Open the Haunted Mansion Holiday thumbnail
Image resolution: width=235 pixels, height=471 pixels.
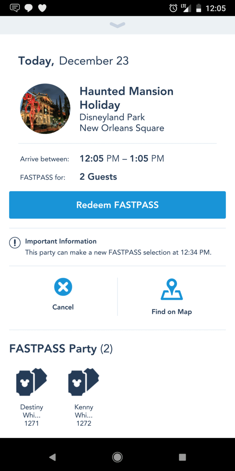click(45, 109)
